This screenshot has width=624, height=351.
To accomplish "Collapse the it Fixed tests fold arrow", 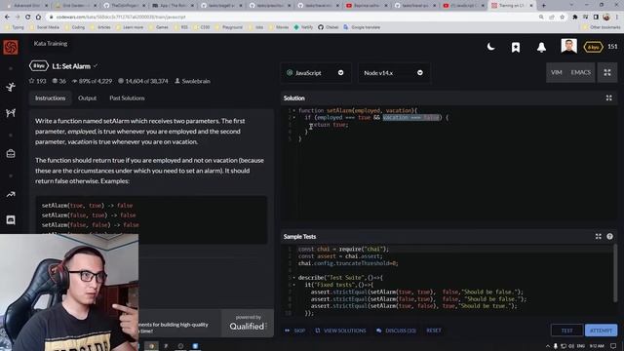I will pyautogui.click(x=294, y=285).
